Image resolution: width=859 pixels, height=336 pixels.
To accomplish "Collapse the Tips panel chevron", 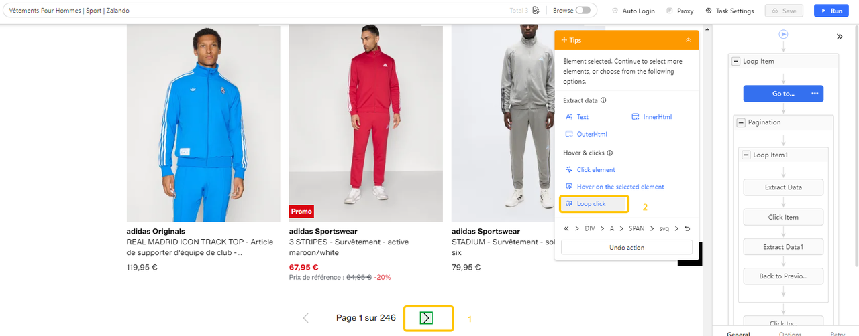I will (x=688, y=40).
